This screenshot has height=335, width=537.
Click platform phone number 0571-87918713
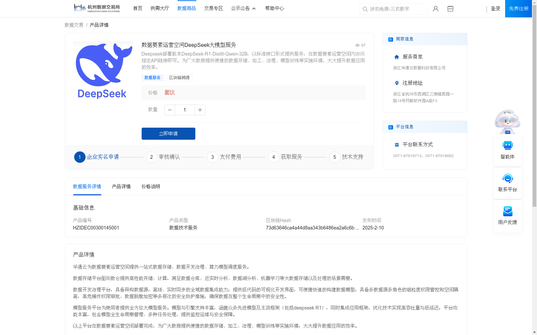tap(408, 156)
